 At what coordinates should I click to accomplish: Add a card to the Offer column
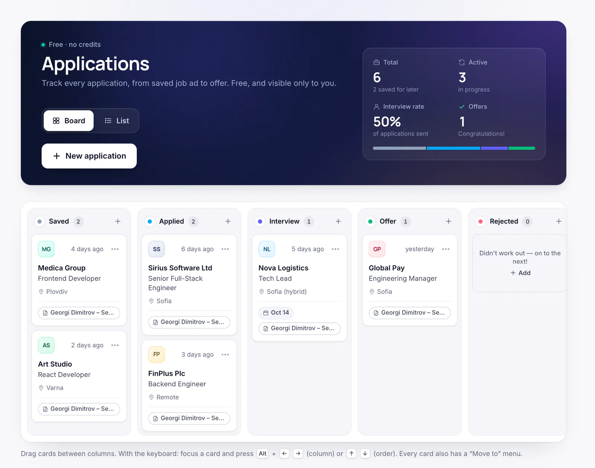pyautogui.click(x=448, y=221)
